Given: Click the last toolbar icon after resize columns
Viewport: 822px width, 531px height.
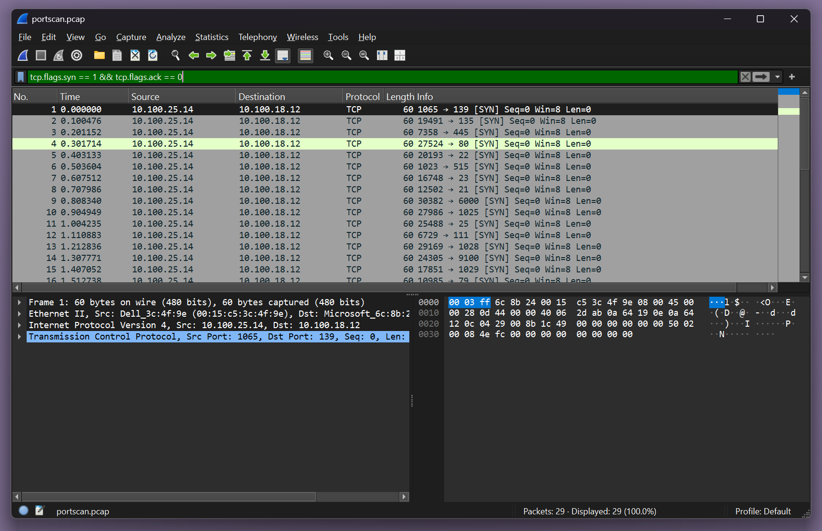Looking at the screenshot, I should point(400,56).
